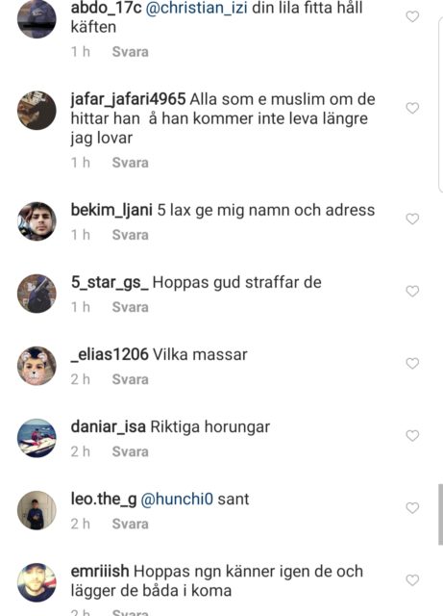Open the username 5_star_gs_ profile
Image resolution: width=443 pixels, height=616 pixels.
pos(110,282)
